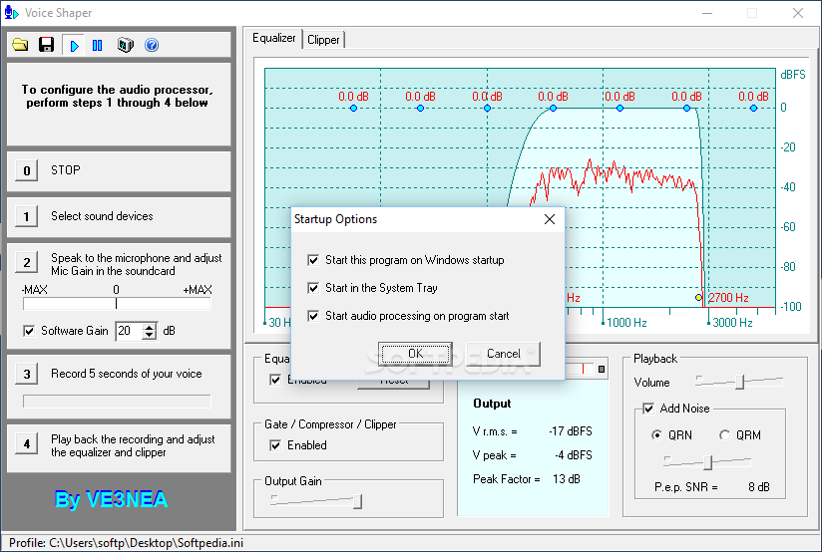Click the Mic Gain level meter bar

tap(117, 304)
